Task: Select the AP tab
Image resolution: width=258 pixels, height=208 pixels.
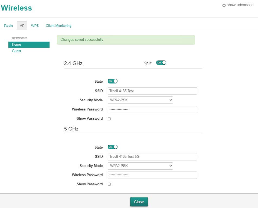Action: (x=22, y=25)
